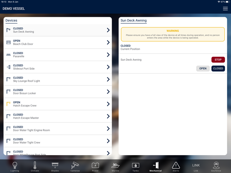Click the Door Bosun Locker icon
Image resolution: width=231 pixels, height=173 pixels.
click(x=8, y=92)
